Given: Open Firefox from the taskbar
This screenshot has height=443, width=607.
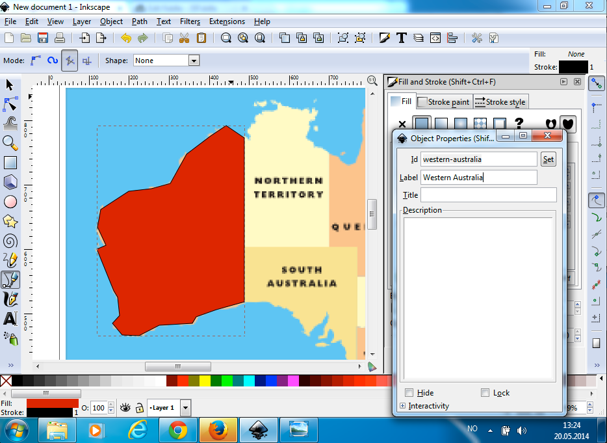Looking at the screenshot, I should pyautogui.click(x=218, y=429).
